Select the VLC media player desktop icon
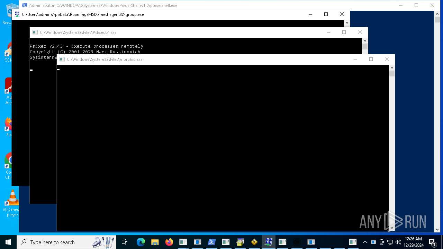Screen dimensions: 443x249 (12, 203)
